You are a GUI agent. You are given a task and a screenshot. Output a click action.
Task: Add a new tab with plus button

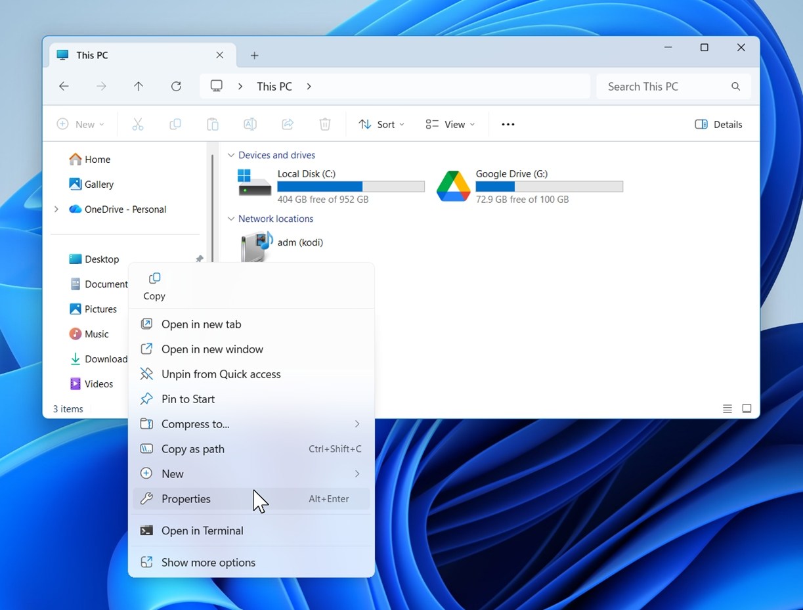[255, 56]
